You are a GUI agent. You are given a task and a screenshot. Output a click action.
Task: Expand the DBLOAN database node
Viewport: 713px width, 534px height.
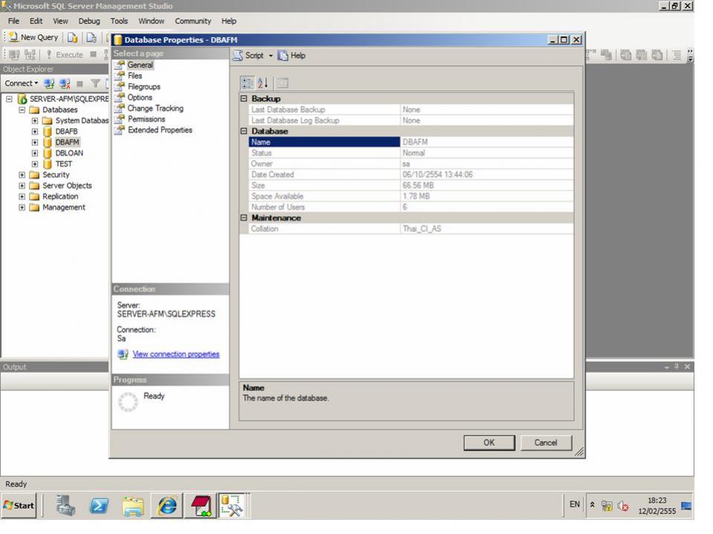pyautogui.click(x=35, y=154)
